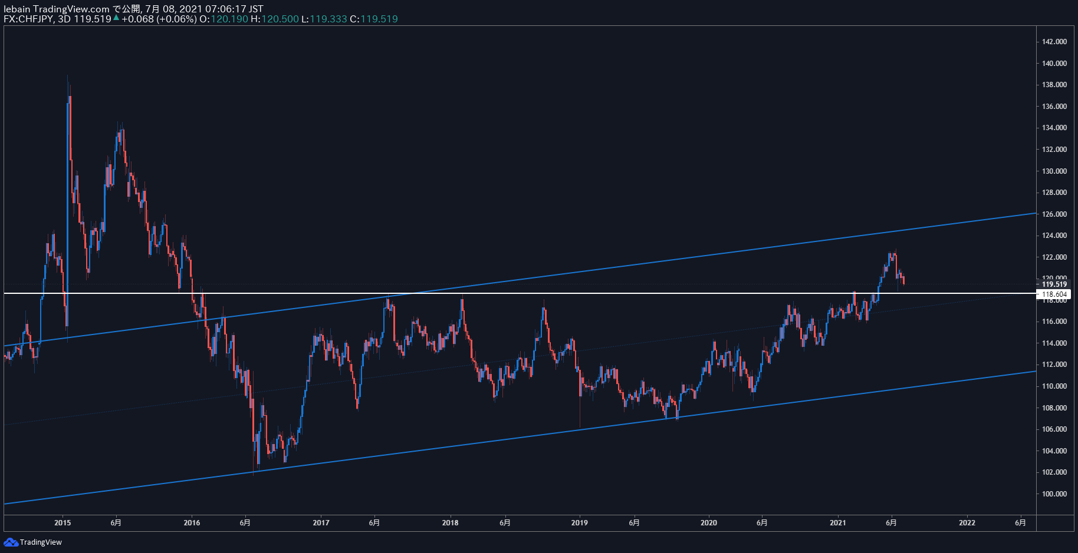Screen dimensions: 1078x553
Task: Click the 122.000 price axis label
Action: 1054,257
